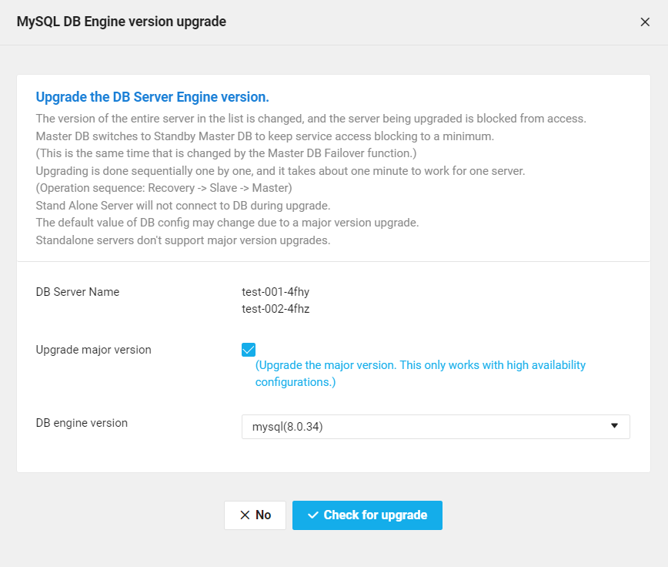Image resolution: width=668 pixels, height=567 pixels.
Task: Click the Operation sequence: Recovery -> Slave -> Master line
Action: point(164,188)
